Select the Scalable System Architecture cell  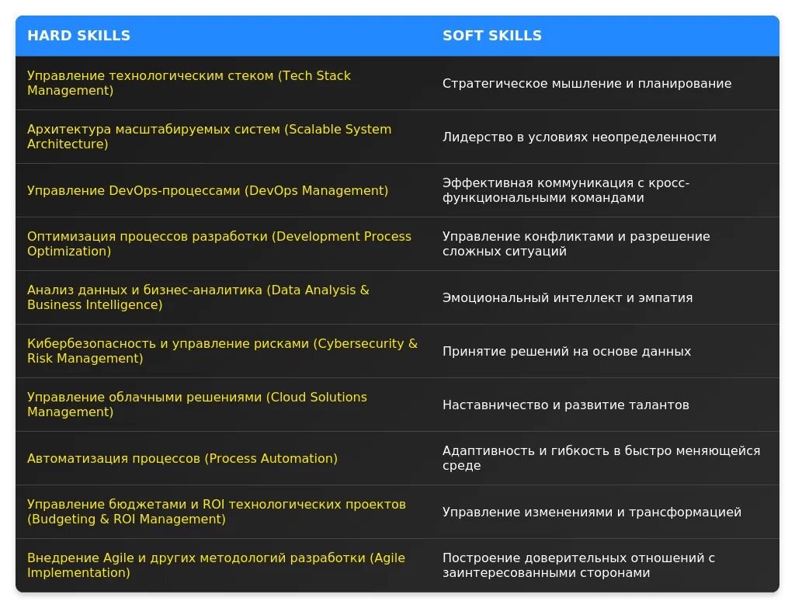click(223, 137)
